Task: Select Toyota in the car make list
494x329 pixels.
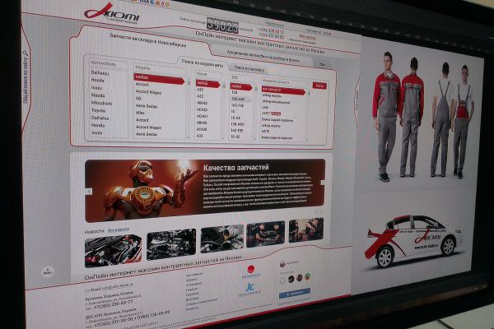Action: coord(98,110)
